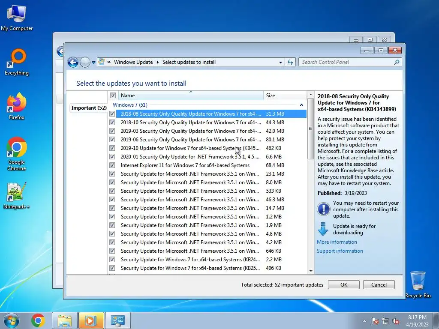Click the restart warning info icon
Screen dimensions: 439x329
point(323,209)
